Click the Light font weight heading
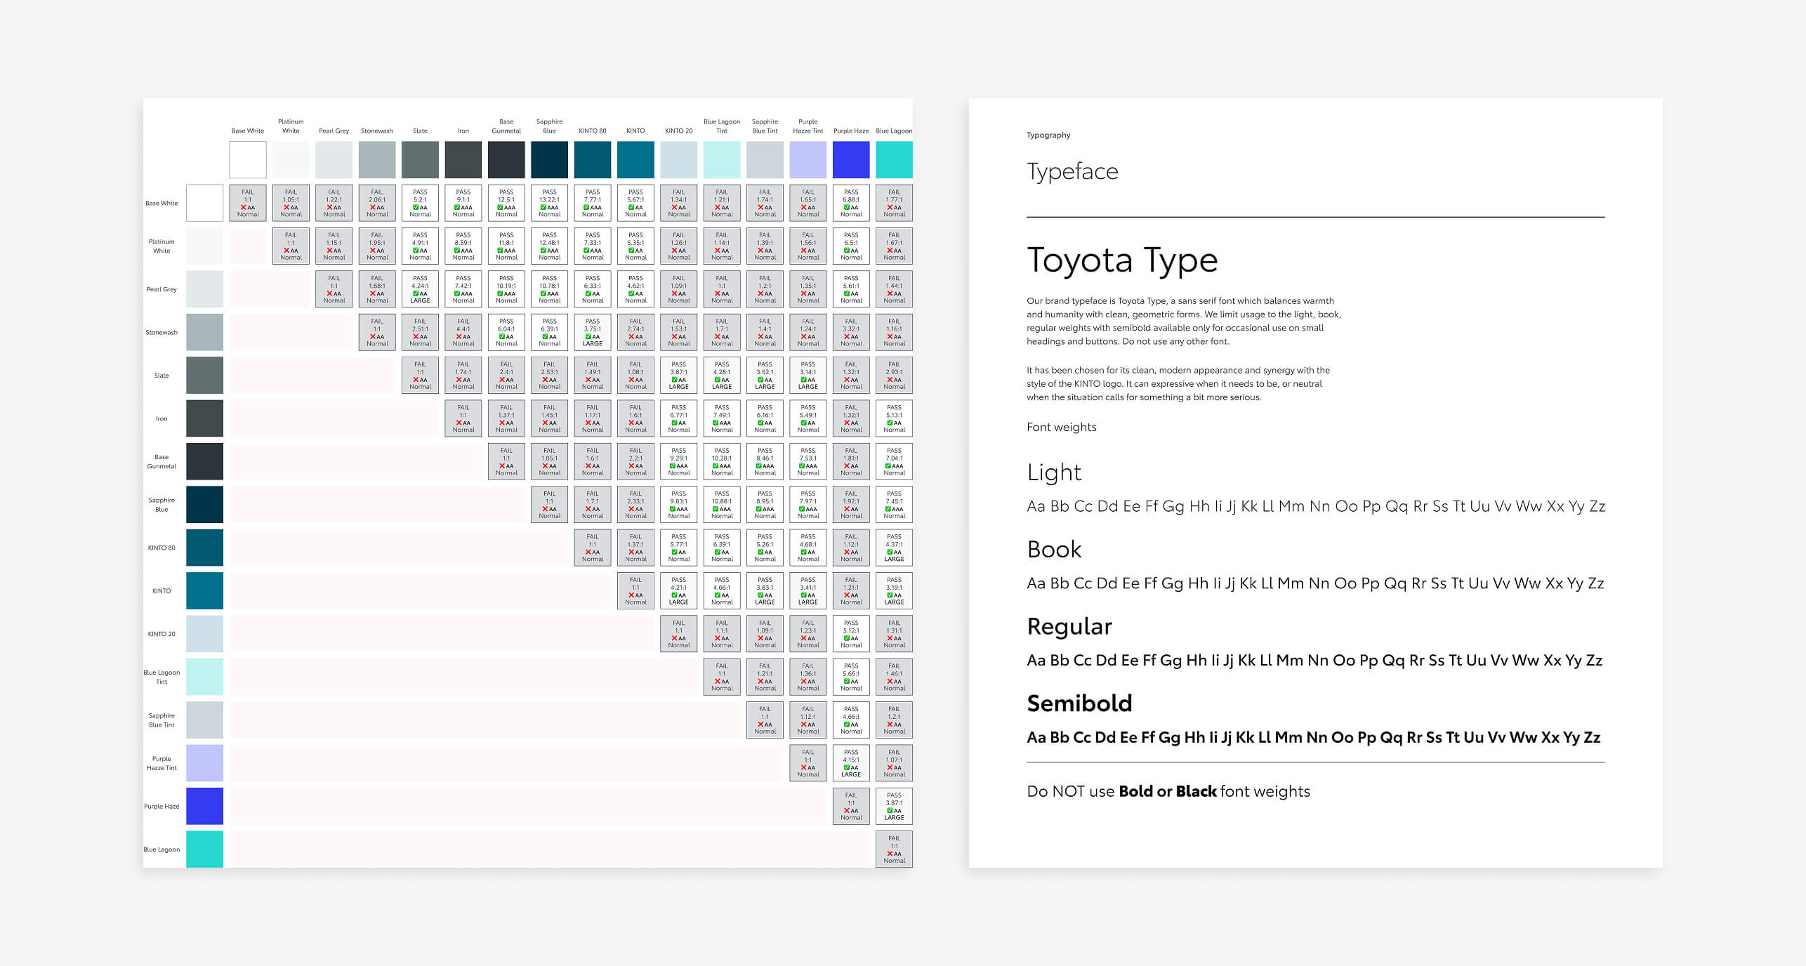Image resolution: width=1806 pixels, height=966 pixels. (x=1053, y=472)
